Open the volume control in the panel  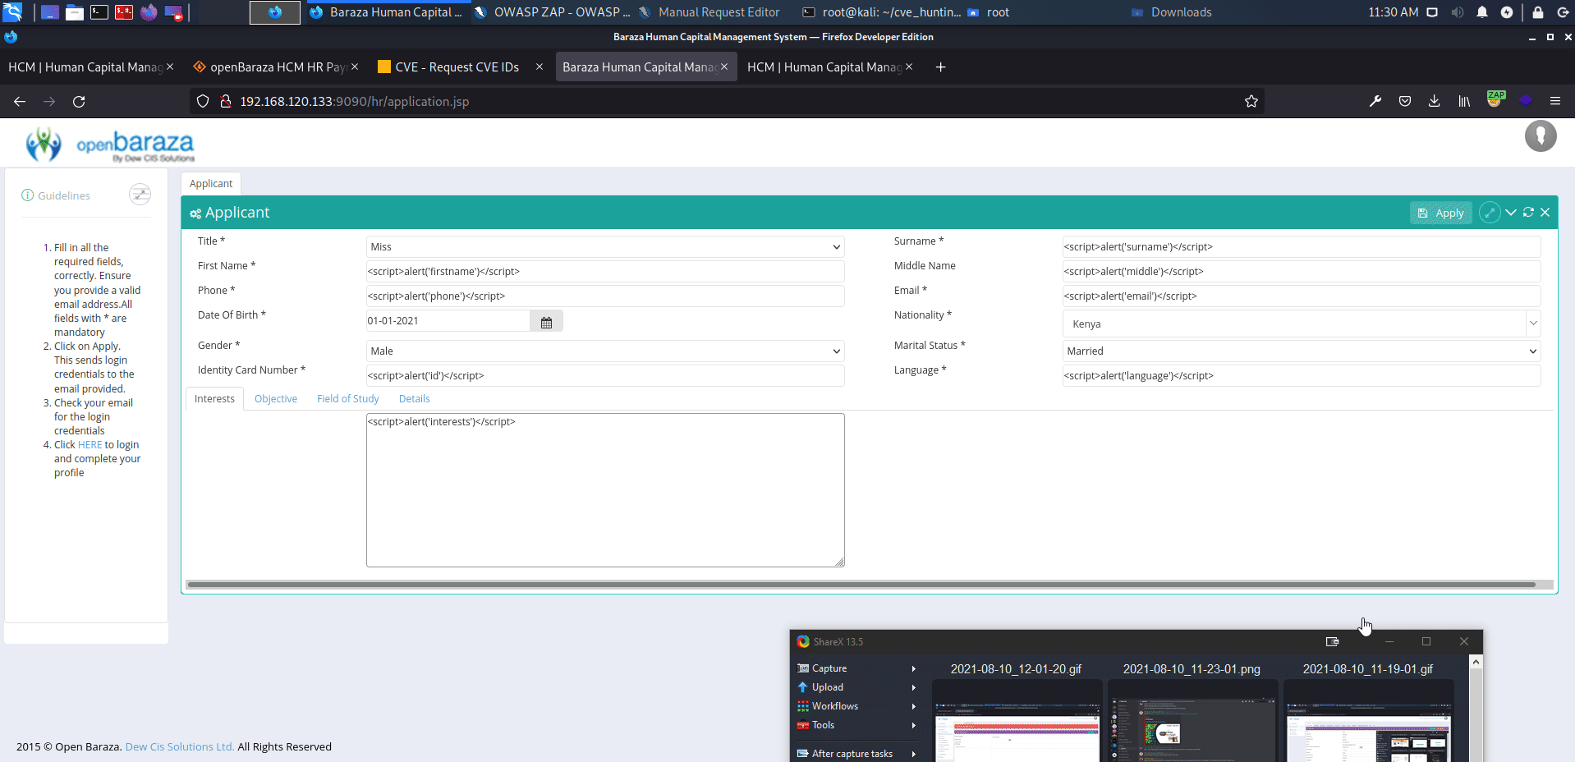[1458, 12]
